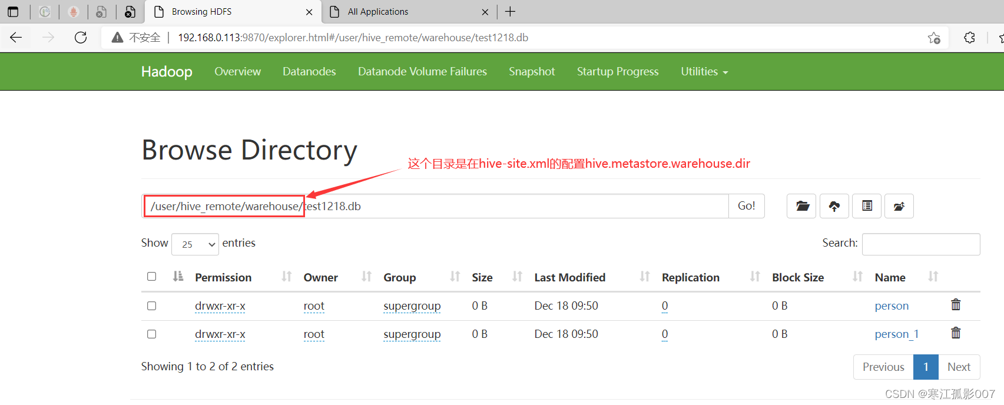Close the Browsing HDFS tab
The width and height of the screenshot is (1004, 405).
tap(309, 12)
